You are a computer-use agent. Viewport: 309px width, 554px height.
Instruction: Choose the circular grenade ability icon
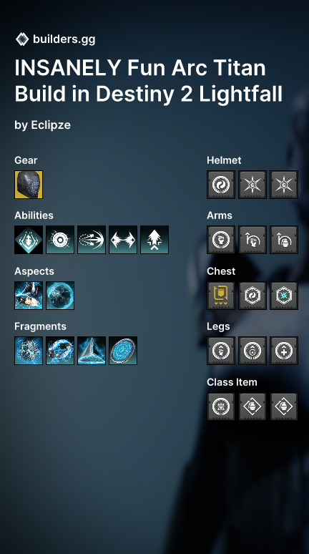click(60, 240)
